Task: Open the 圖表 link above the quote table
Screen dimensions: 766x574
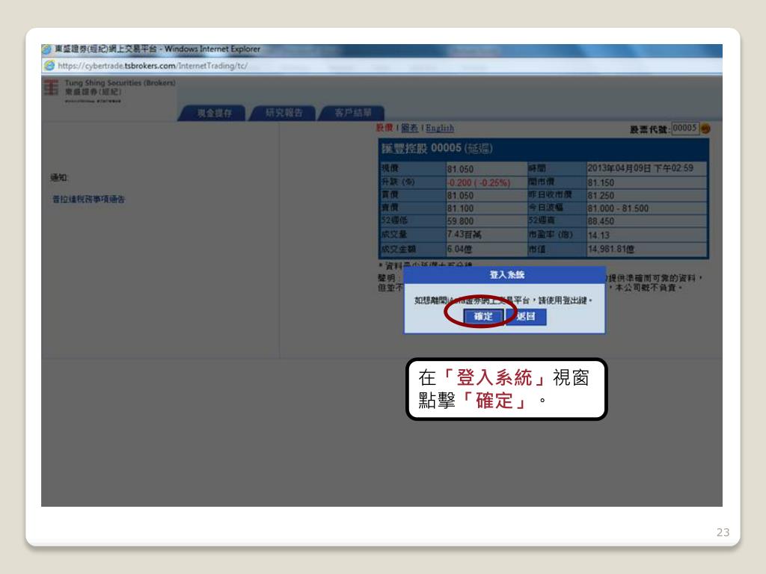Action: click(x=409, y=128)
